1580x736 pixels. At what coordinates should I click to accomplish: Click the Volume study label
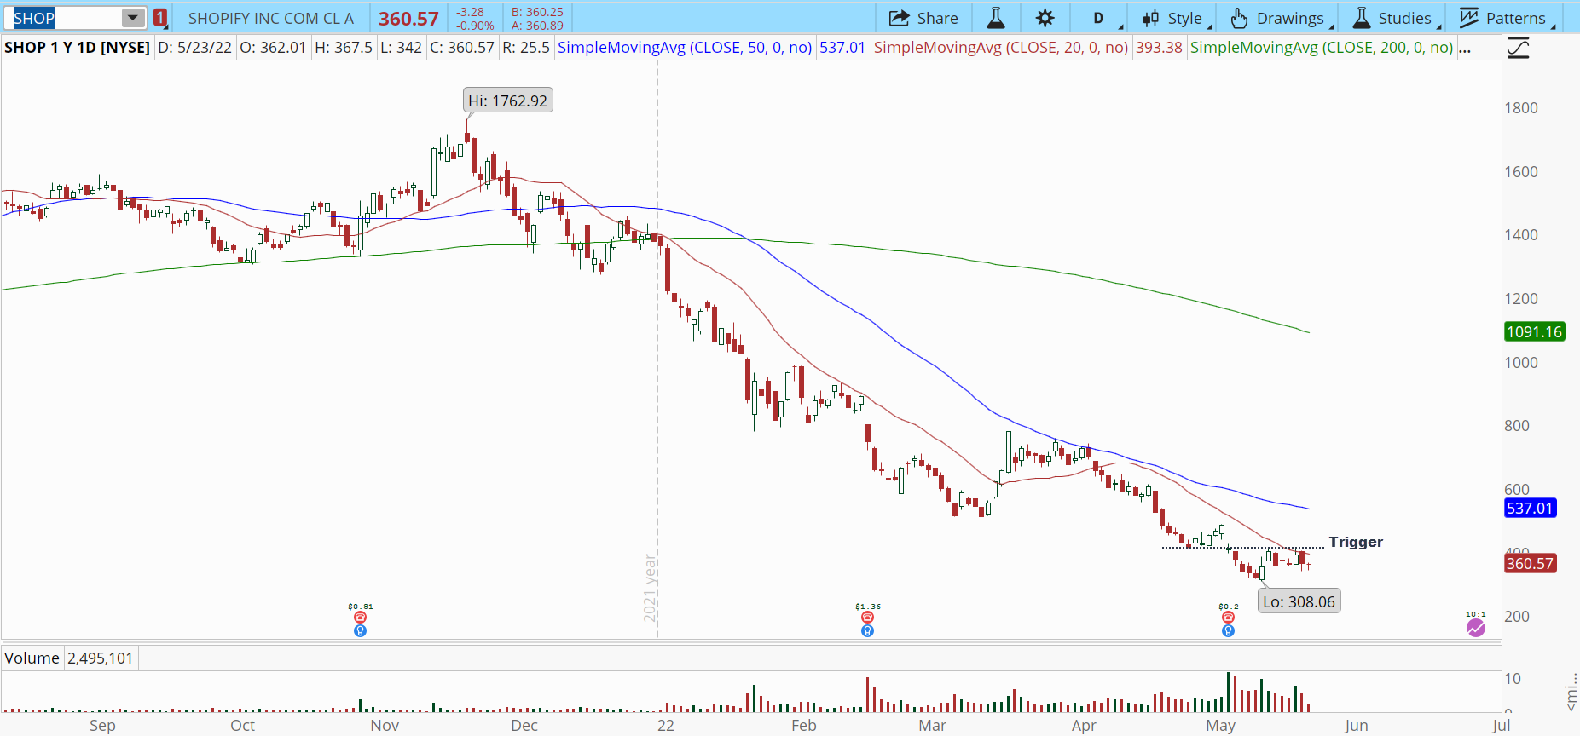[x=32, y=658]
